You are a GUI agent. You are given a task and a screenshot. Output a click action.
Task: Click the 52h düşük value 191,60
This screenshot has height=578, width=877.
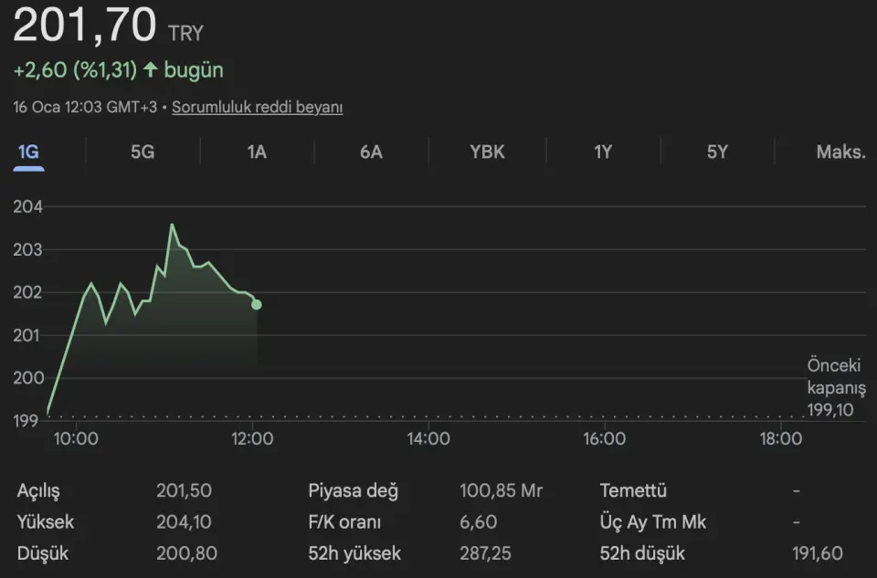click(x=817, y=553)
